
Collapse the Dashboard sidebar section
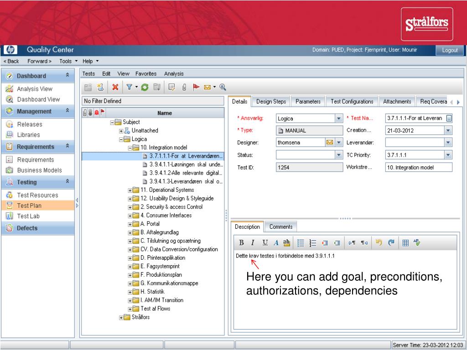(x=67, y=75)
